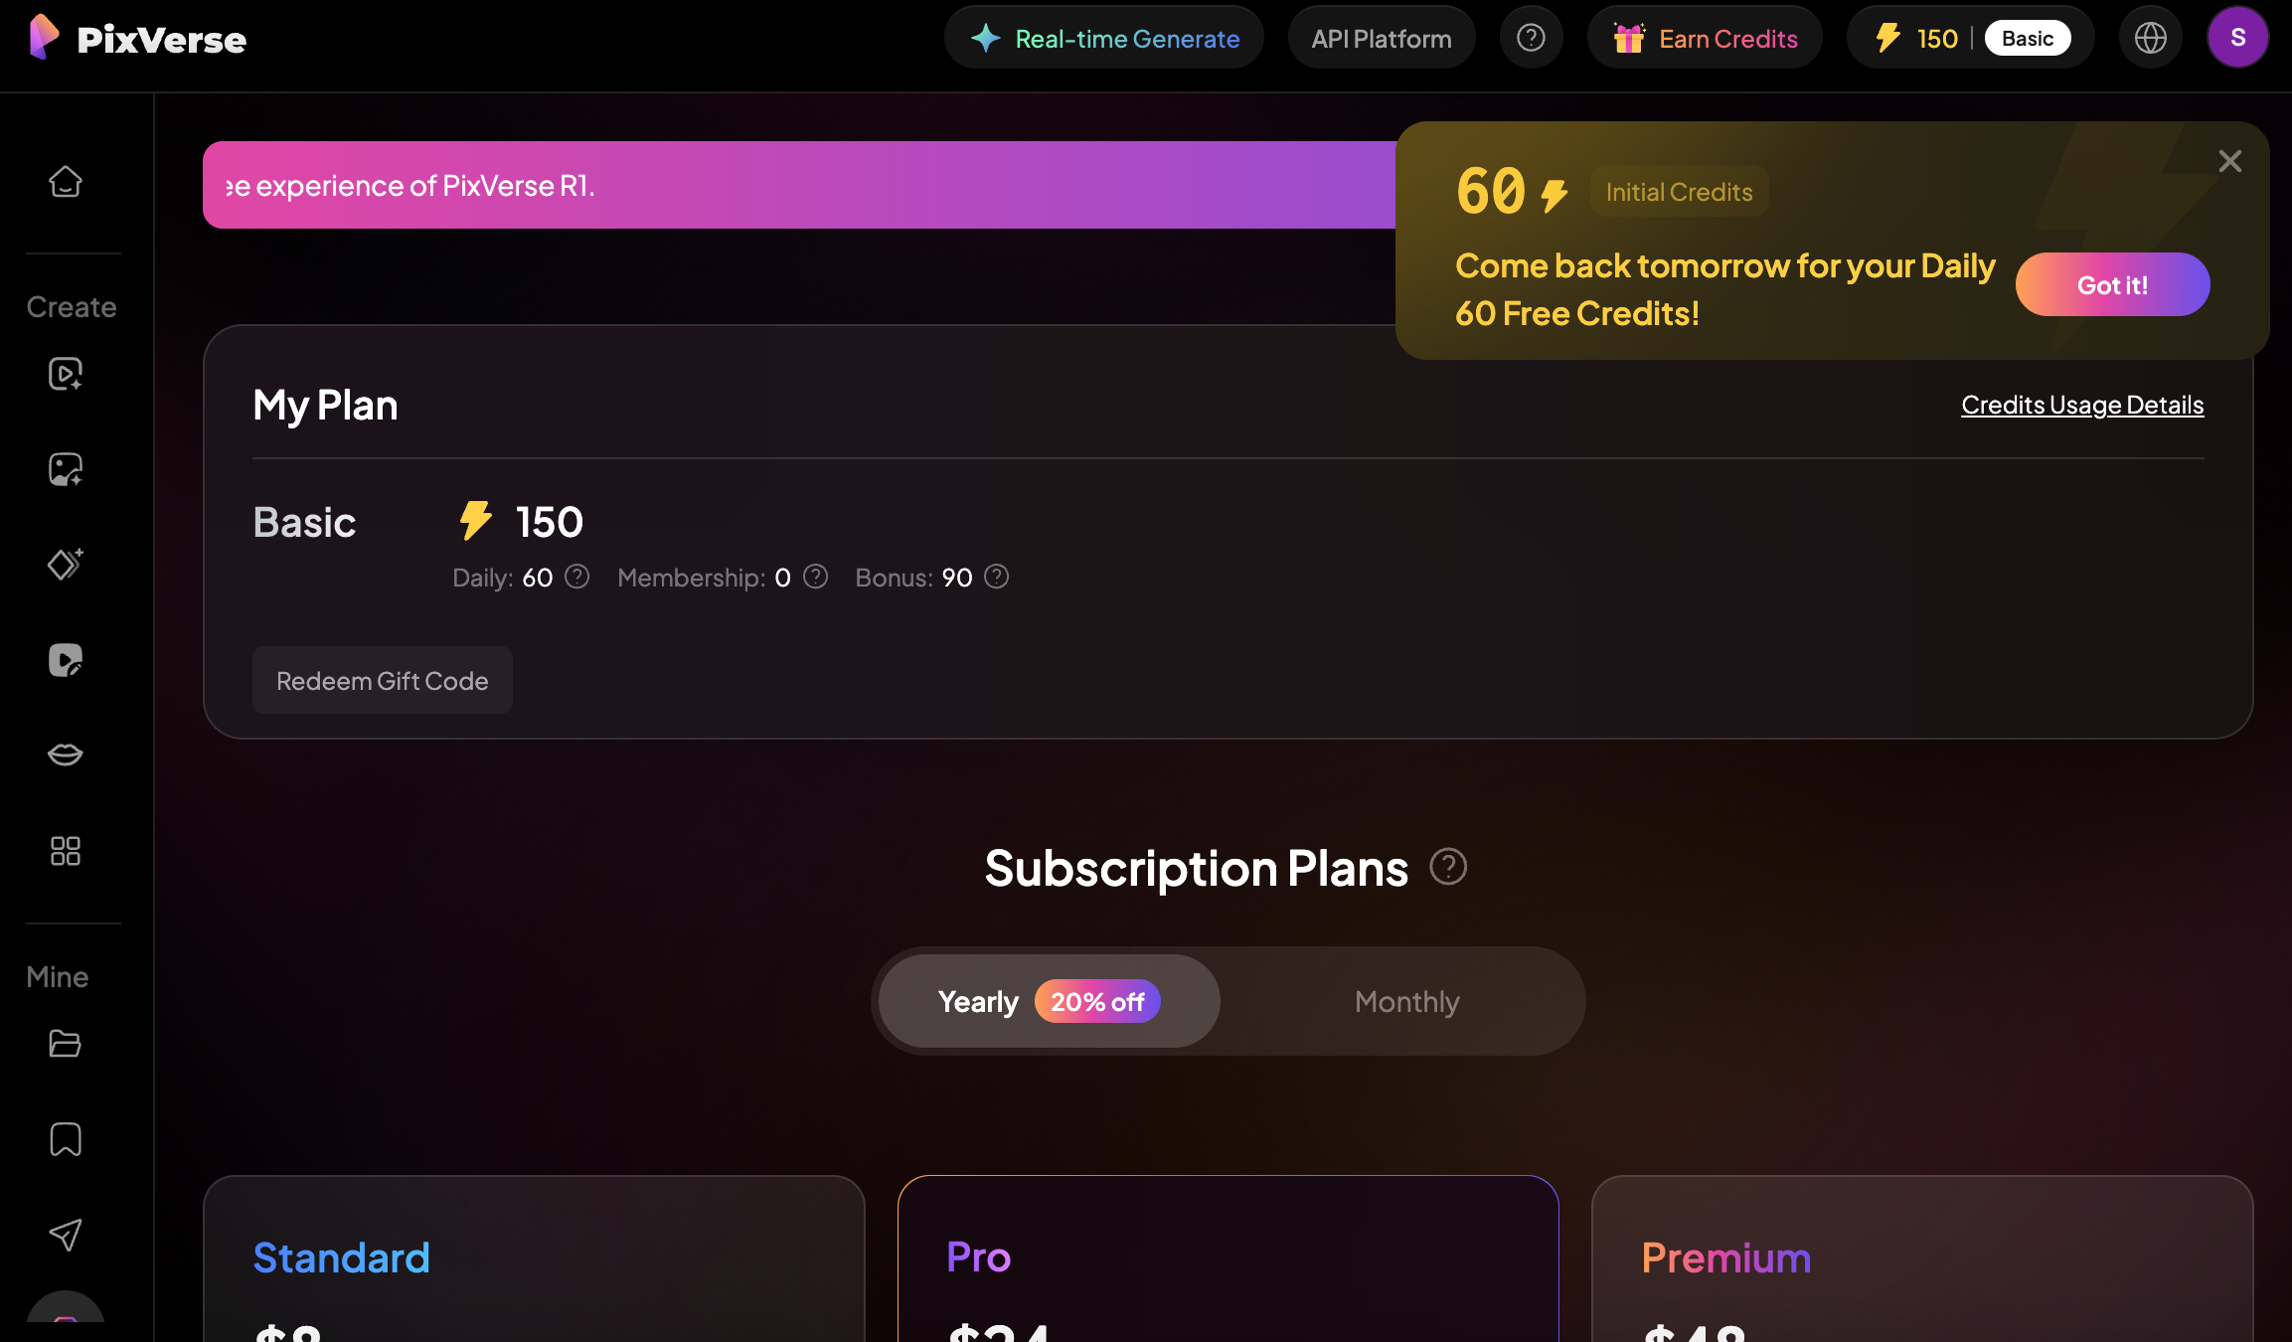Open API Platform in the top bar
Image resolution: width=2292 pixels, height=1342 pixels.
click(1381, 38)
